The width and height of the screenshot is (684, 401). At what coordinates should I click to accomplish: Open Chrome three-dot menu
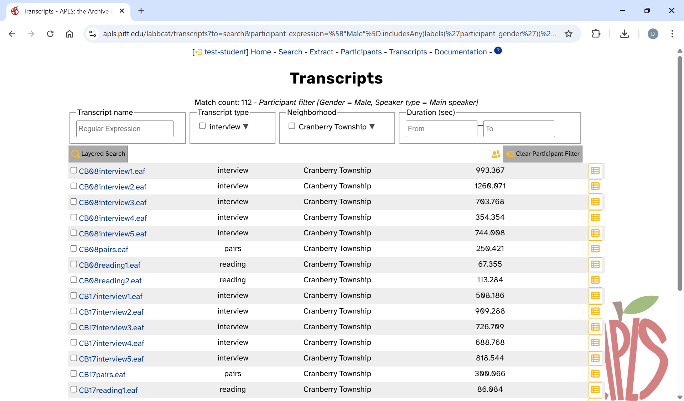pos(672,34)
